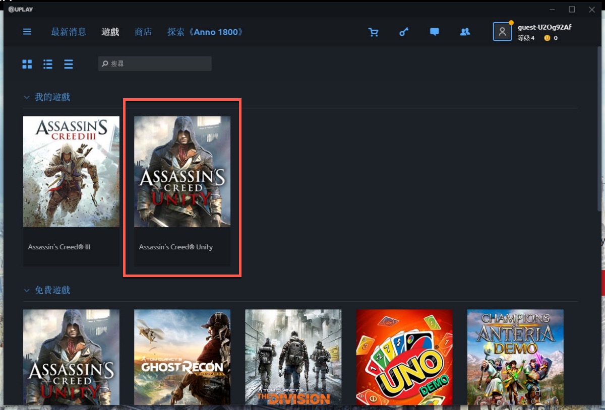The height and width of the screenshot is (410, 605).
Task: Switch to large grid view
Action: pos(27,64)
